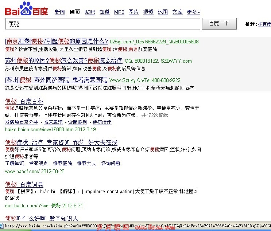Click the dict.baidu.com URL text

33,205
